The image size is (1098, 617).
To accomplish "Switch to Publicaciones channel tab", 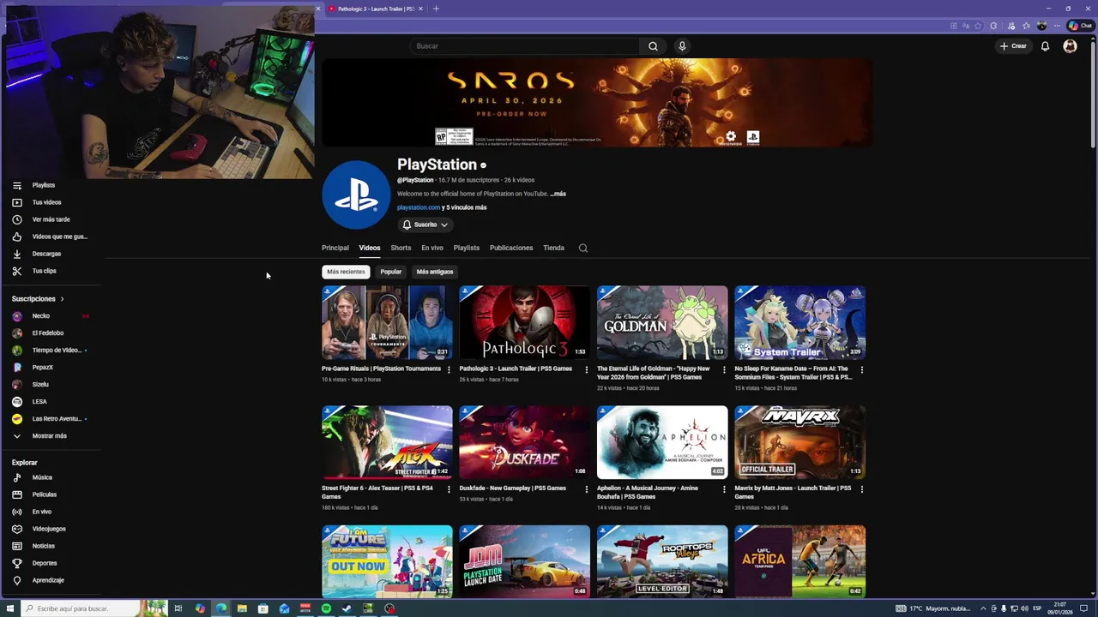I will coord(511,248).
